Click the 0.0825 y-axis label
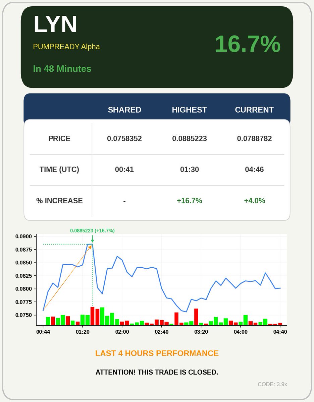The height and width of the screenshot is (402, 314). [23, 276]
